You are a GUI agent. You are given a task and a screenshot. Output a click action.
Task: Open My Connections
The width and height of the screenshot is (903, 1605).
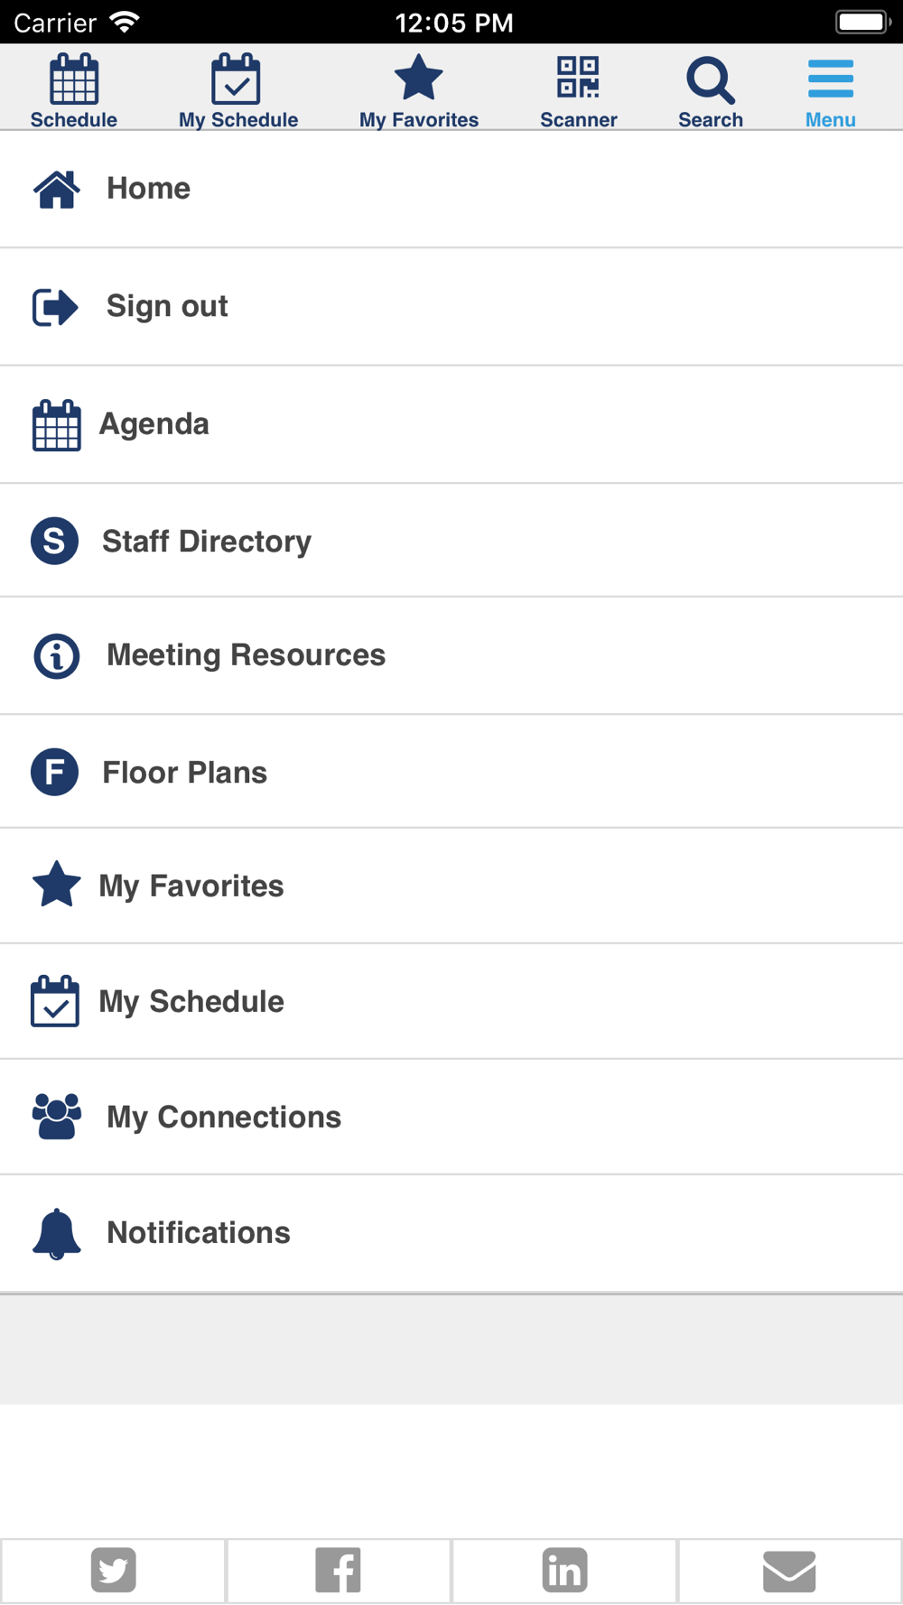[x=223, y=1118]
